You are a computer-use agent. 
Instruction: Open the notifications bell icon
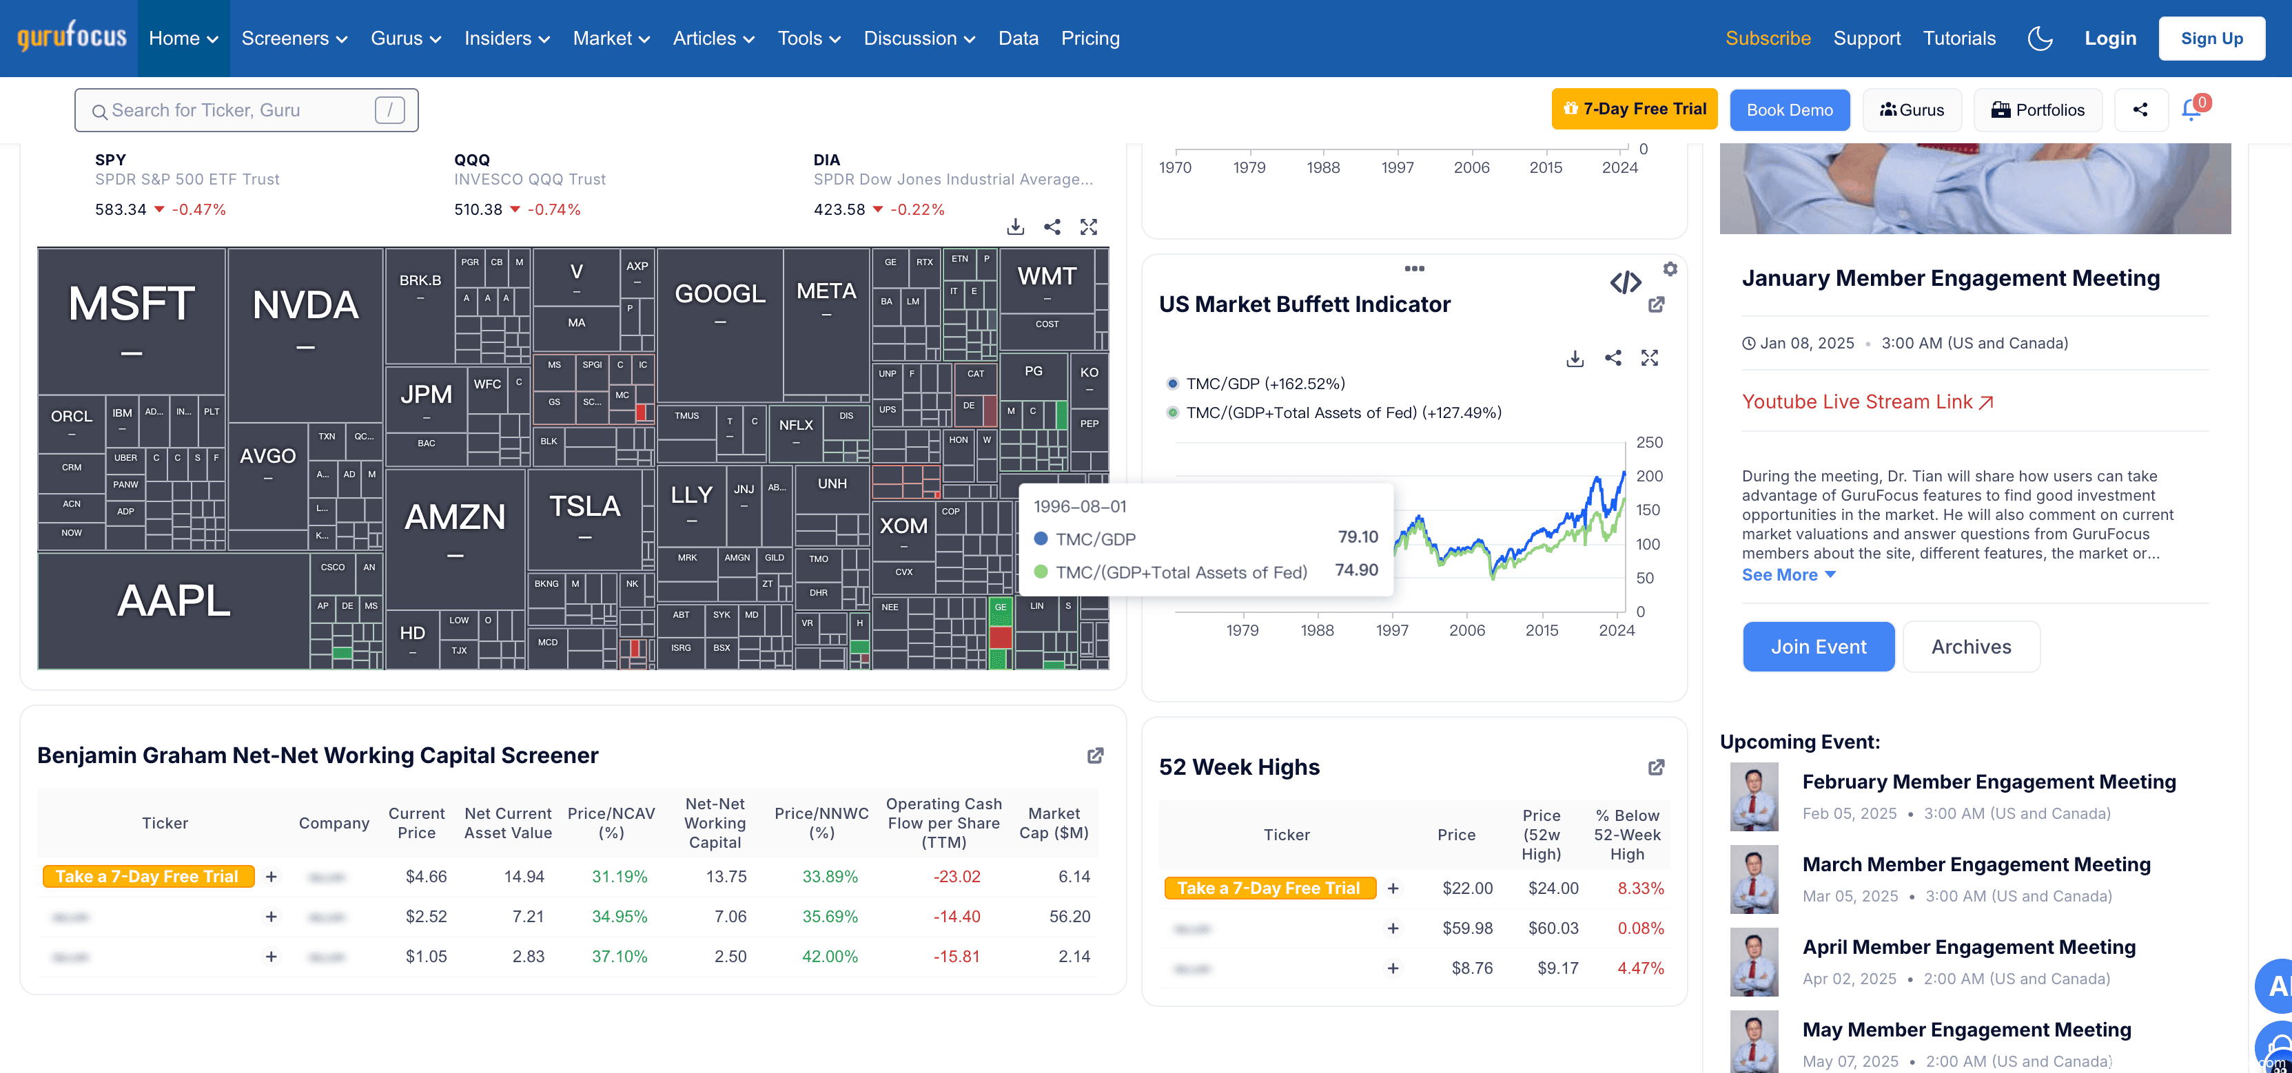pyautogui.click(x=2191, y=110)
